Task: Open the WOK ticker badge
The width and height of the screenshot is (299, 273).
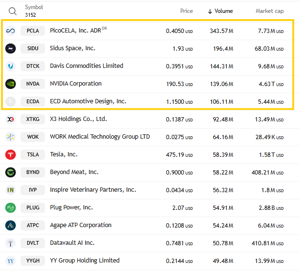Action: pyautogui.click(x=33, y=137)
